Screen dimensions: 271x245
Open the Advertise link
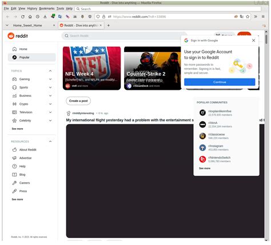click(25, 158)
